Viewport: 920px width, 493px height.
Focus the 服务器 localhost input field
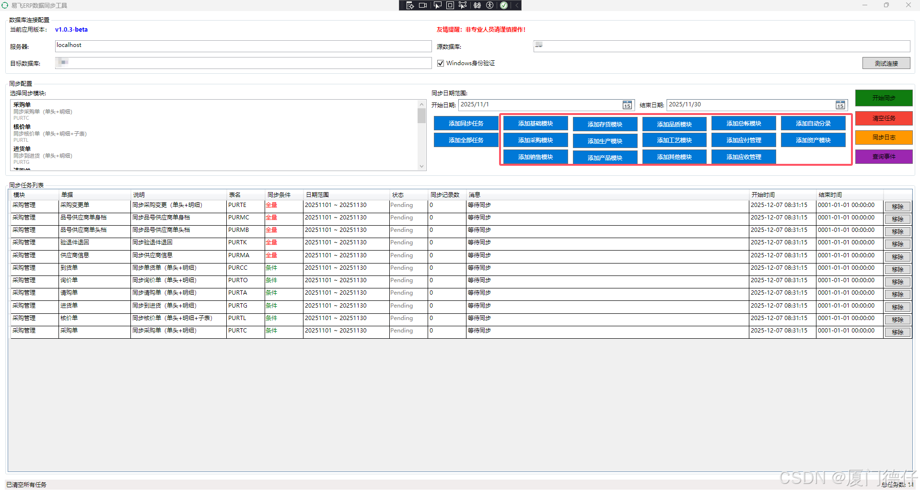click(243, 46)
